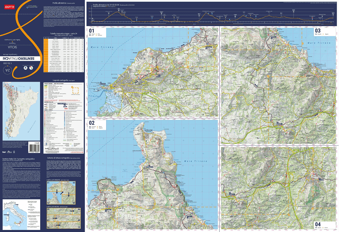Click the 2A circle badge

(8, 70)
